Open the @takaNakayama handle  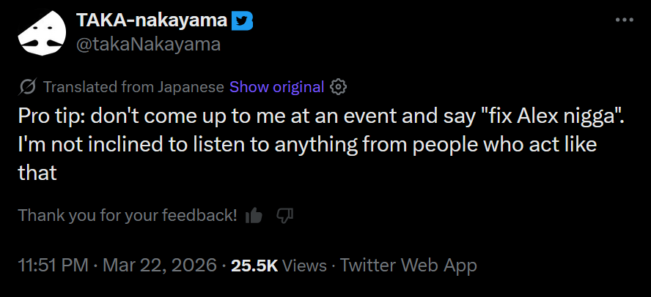[x=148, y=44]
